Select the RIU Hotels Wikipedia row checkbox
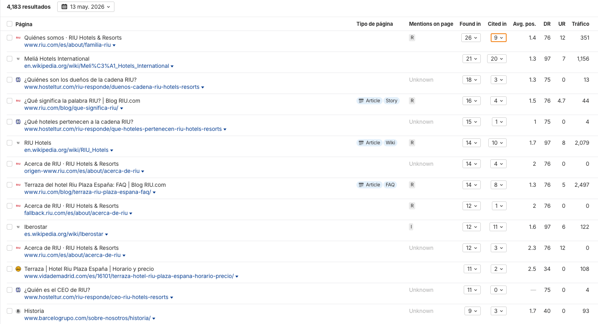The height and width of the screenshot is (324, 598). click(x=10, y=143)
